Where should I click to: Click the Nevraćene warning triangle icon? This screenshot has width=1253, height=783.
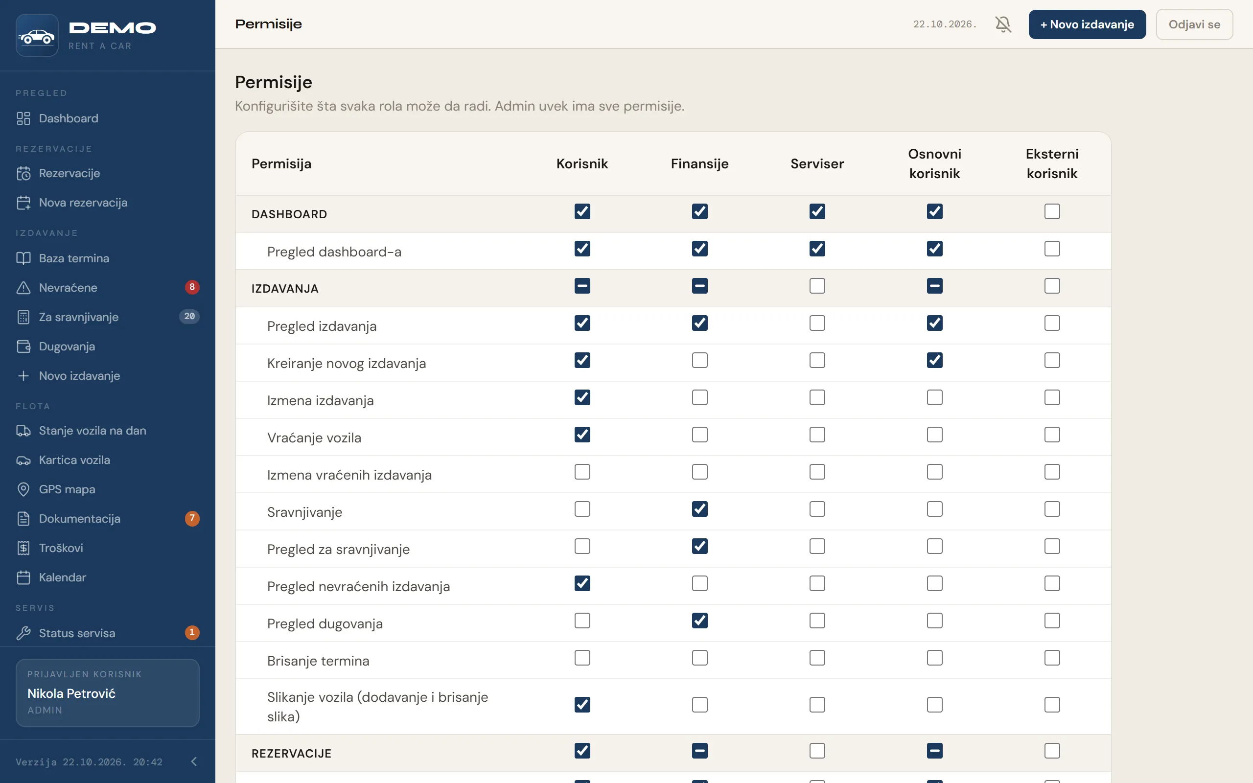point(23,287)
